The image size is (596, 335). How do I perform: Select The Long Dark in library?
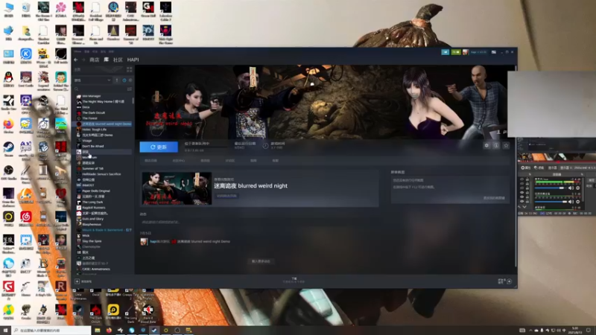(x=92, y=202)
